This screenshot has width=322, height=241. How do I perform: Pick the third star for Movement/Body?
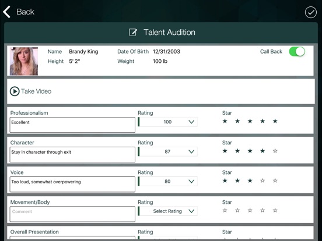(x=250, y=210)
